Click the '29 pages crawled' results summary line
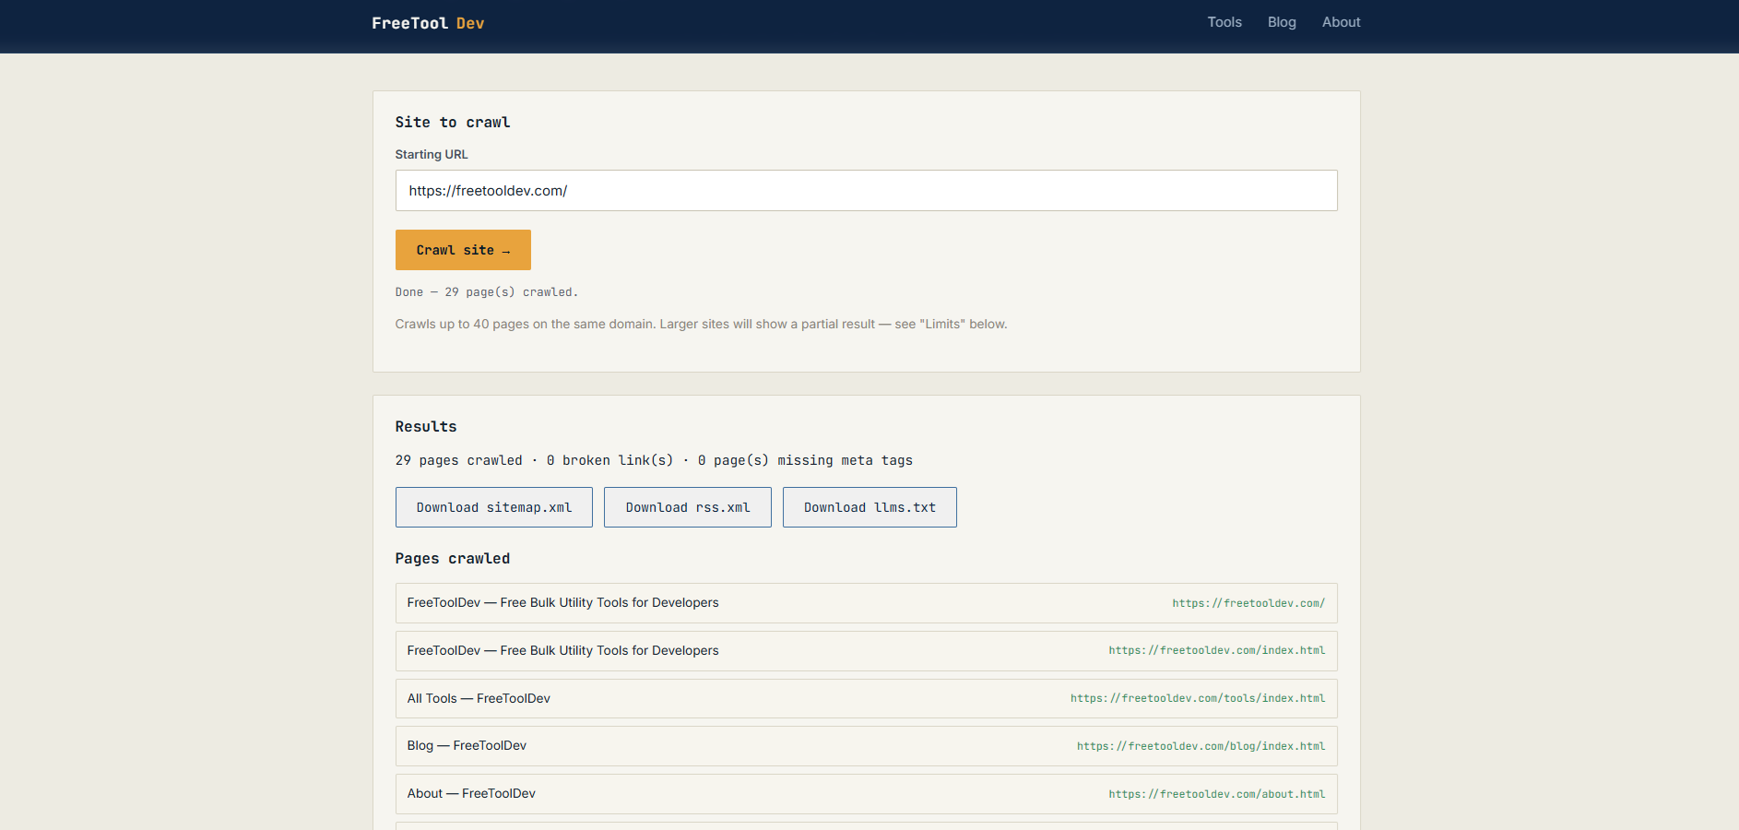 pos(654,460)
